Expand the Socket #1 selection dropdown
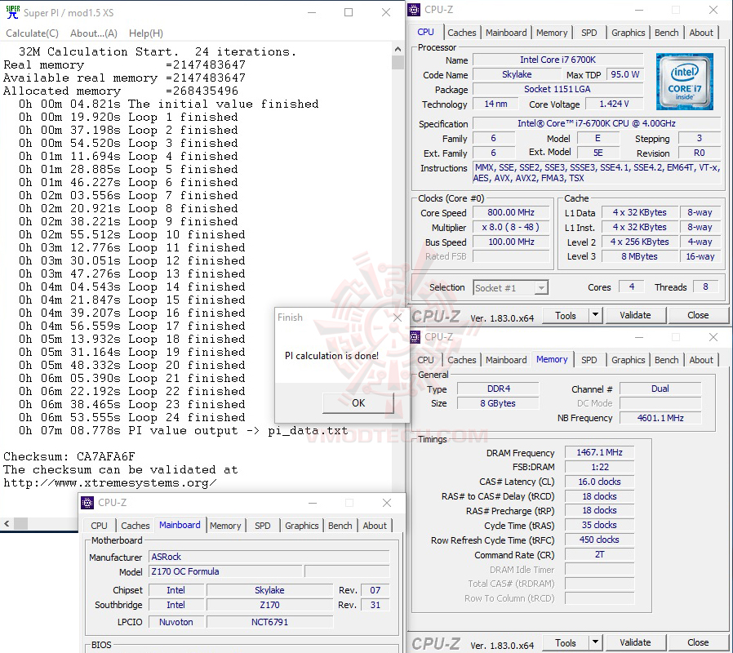 pyautogui.click(x=541, y=288)
